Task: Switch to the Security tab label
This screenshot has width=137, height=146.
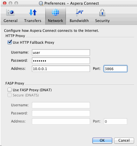Action: [x=102, y=21]
